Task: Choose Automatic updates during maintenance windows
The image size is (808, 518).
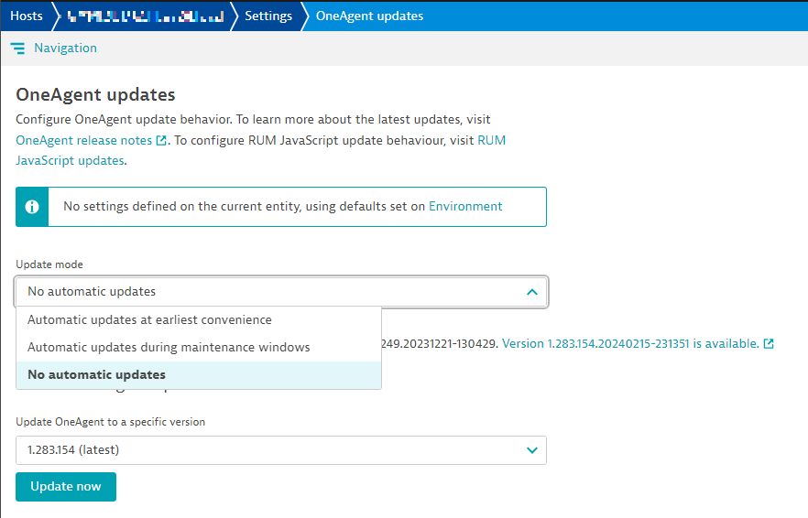Action: click(199, 347)
